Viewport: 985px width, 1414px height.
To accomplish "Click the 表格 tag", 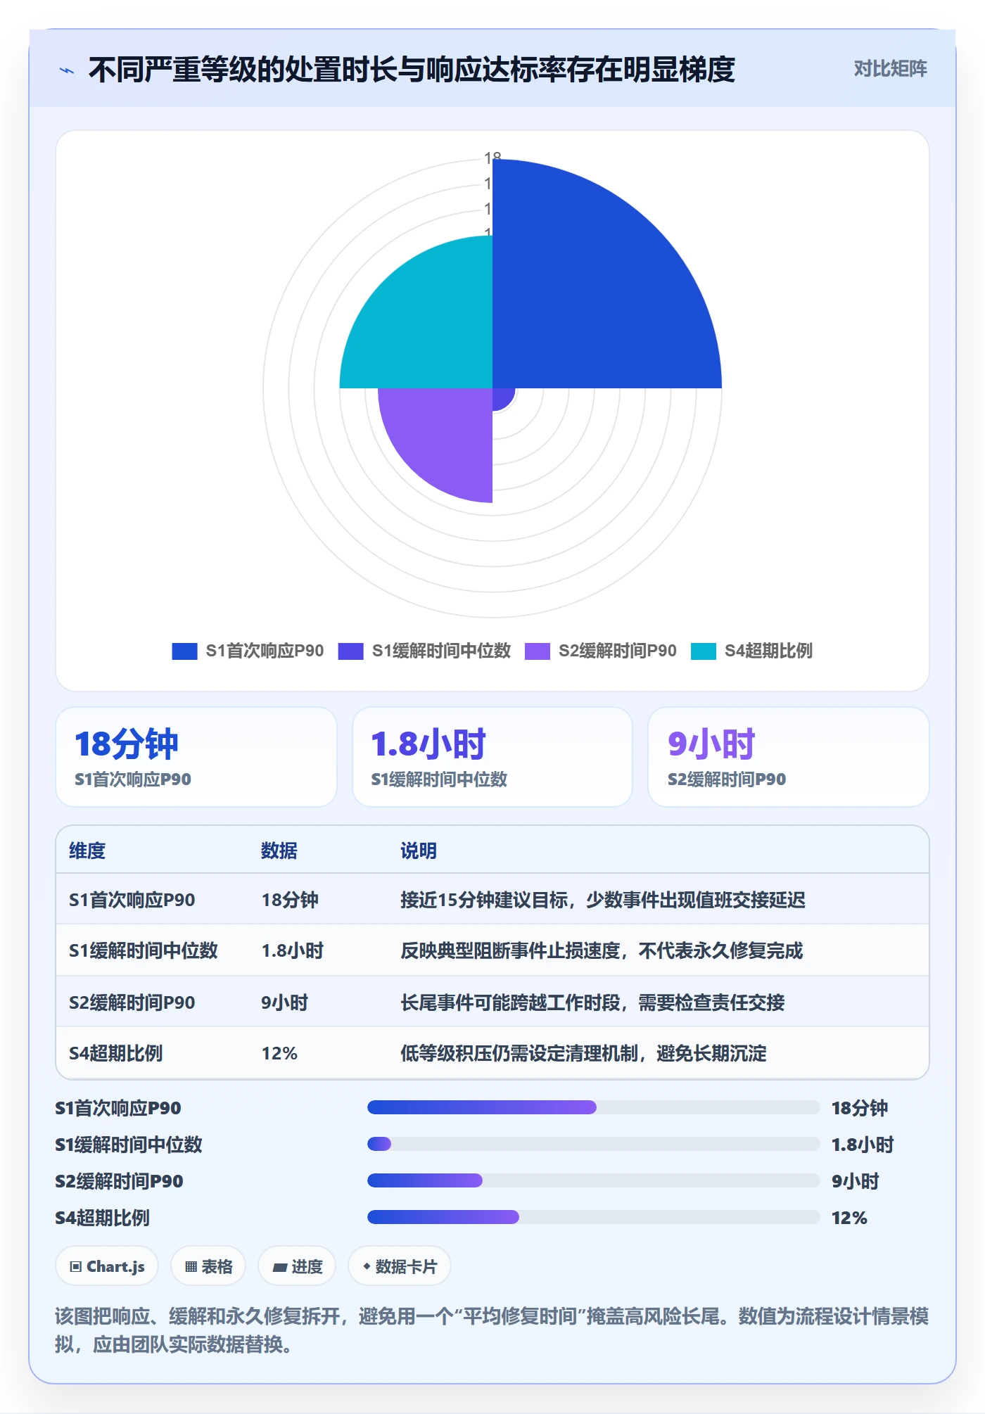I will pos(208,1266).
